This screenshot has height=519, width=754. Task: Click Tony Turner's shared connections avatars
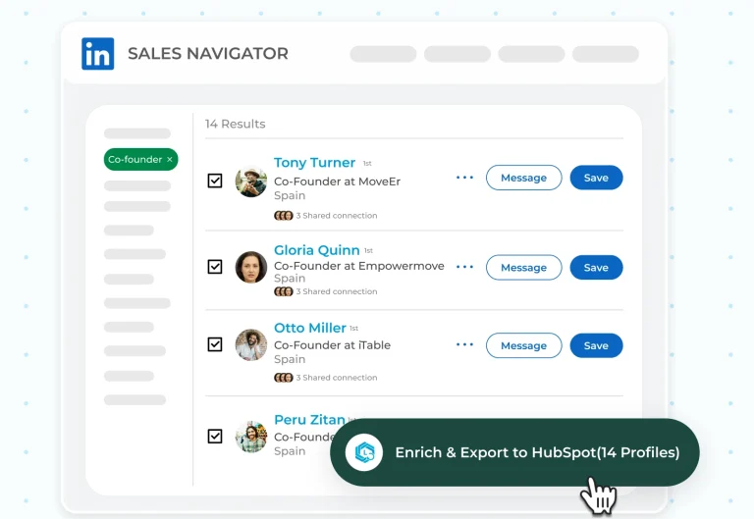[283, 216]
